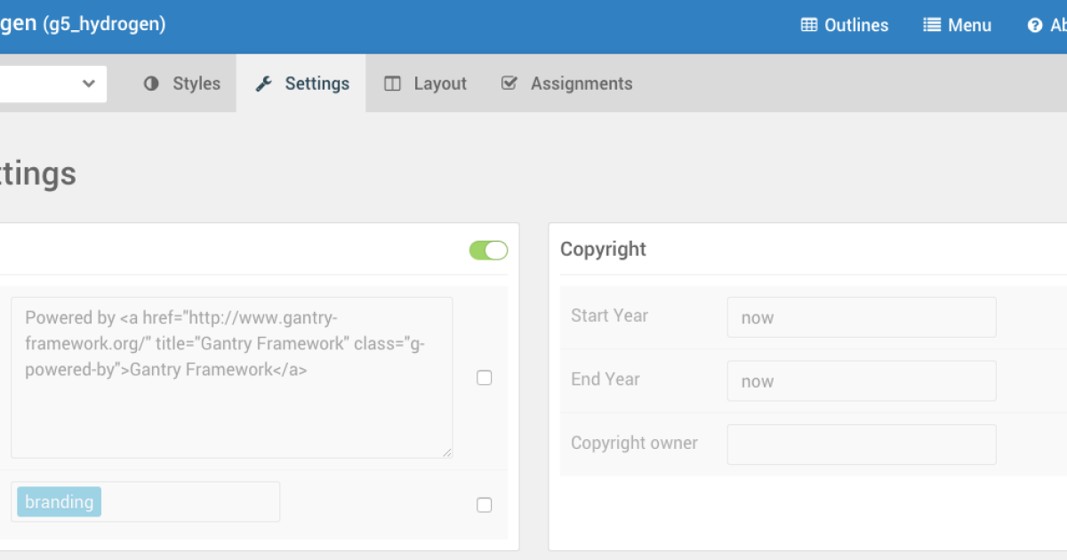Go to the Outlines page
Viewport: 1067px width, 560px height.
click(x=855, y=25)
